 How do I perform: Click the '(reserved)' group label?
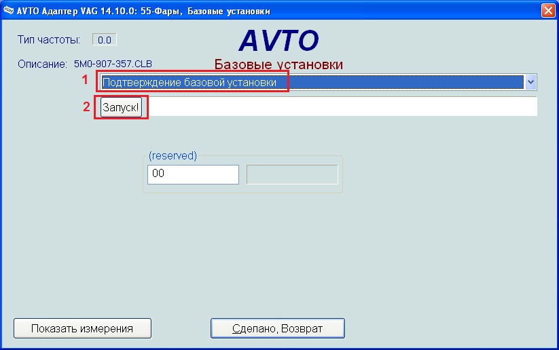pyautogui.click(x=173, y=155)
